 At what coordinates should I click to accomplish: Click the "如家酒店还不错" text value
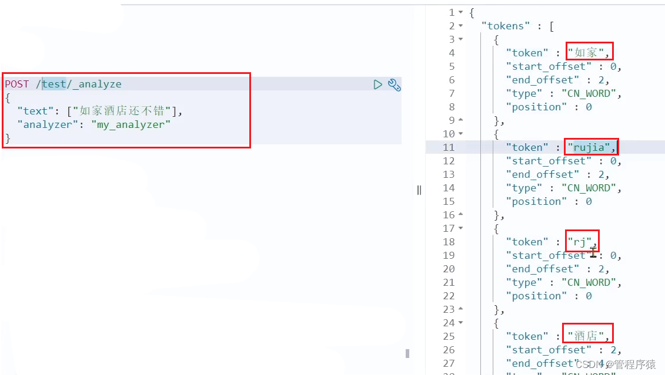pyautogui.click(x=122, y=111)
